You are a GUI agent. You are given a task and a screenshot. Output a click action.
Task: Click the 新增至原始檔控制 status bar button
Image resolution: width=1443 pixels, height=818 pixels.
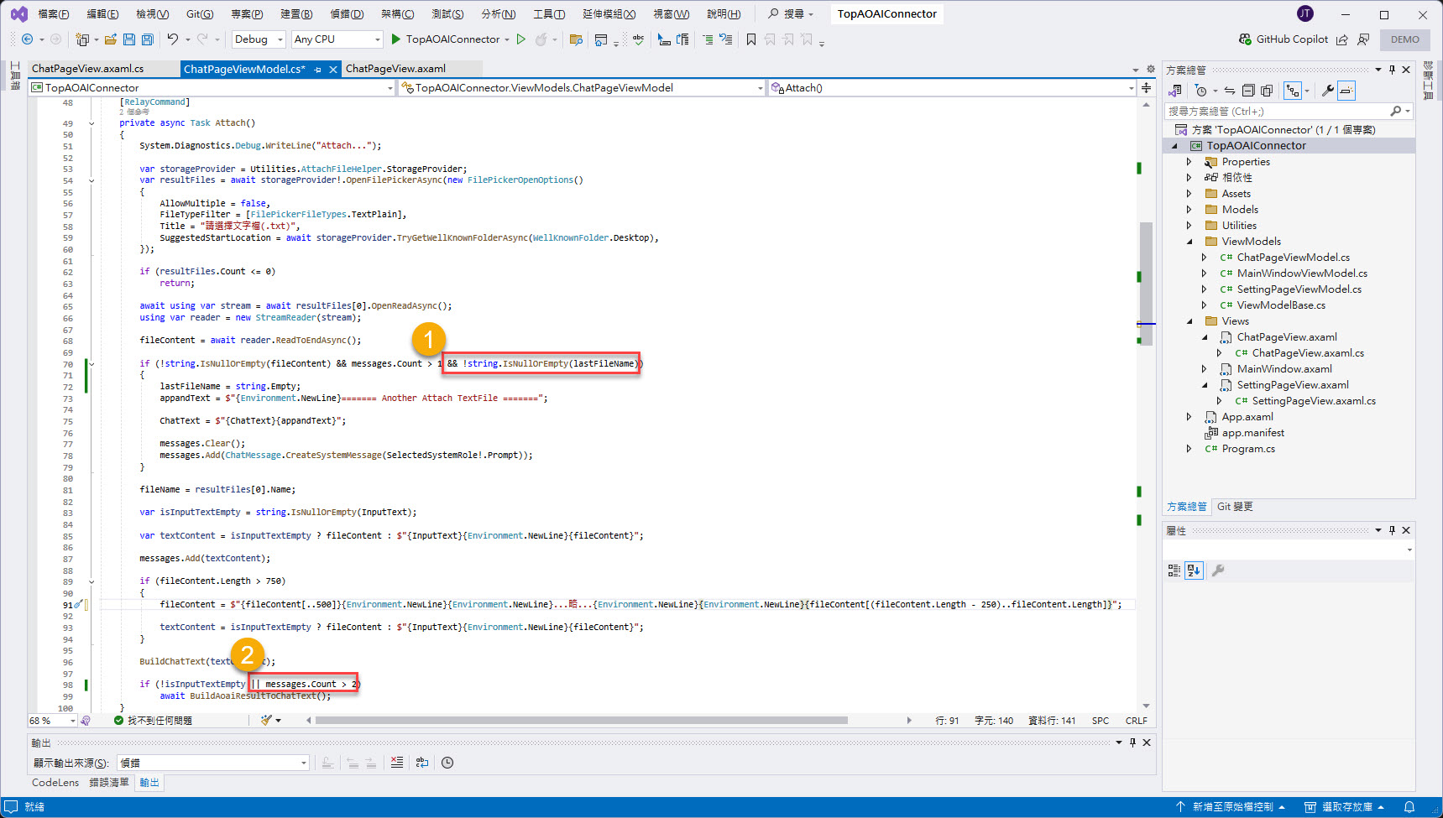[1231, 807]
